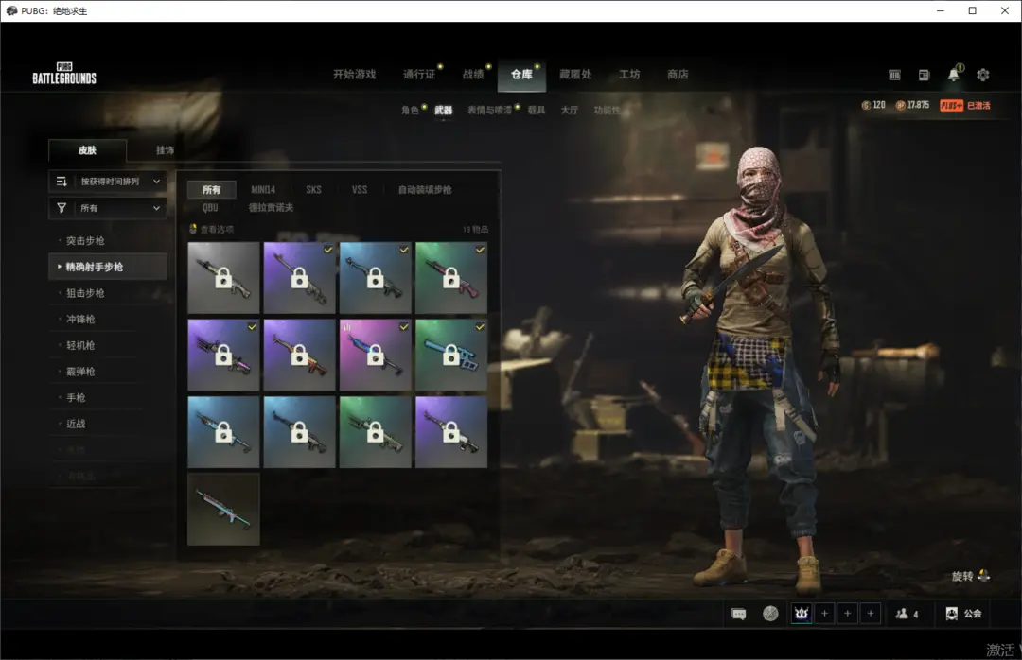Select 精确射手步枪 category in sidebar
This screenshot has width=1022, height=660.
click(x=108, y=267)
